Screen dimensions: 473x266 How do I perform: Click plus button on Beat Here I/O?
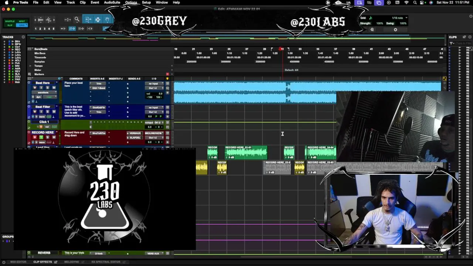(x=167, y=92)
